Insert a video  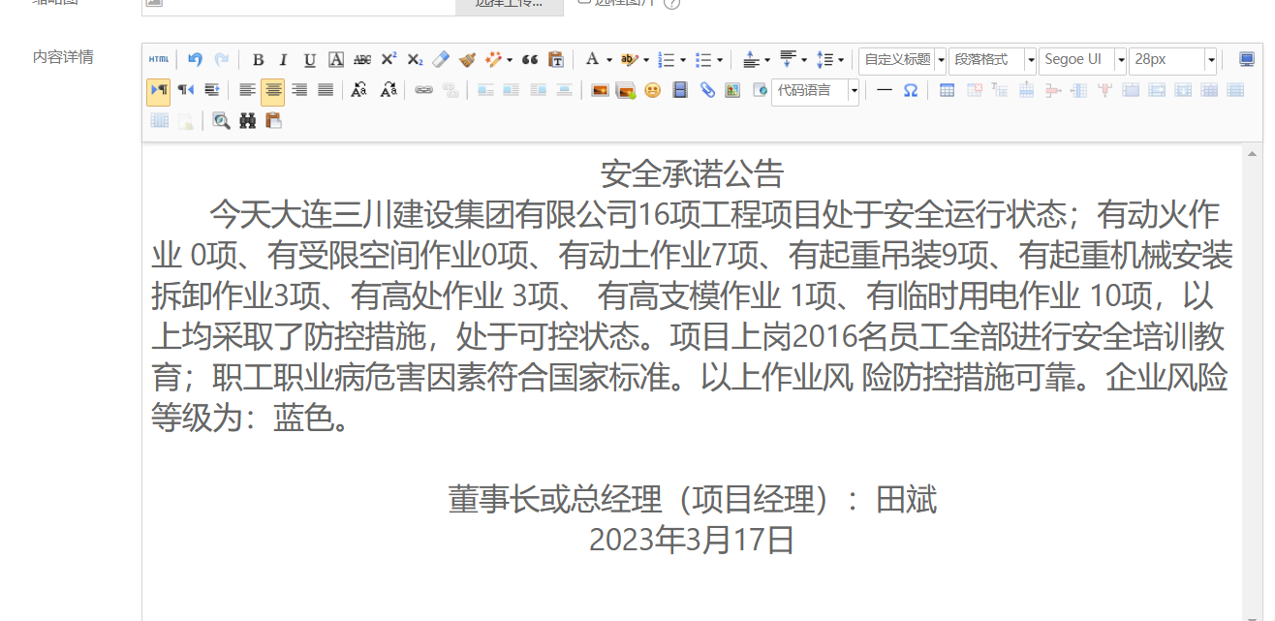pos(680,90)
